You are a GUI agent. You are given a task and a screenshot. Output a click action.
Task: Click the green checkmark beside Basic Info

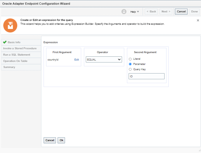point(5,42)
